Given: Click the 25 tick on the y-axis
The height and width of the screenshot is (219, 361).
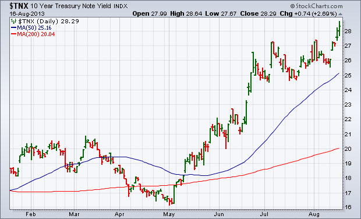Looking at the screenshot, I should pos(348,76).
